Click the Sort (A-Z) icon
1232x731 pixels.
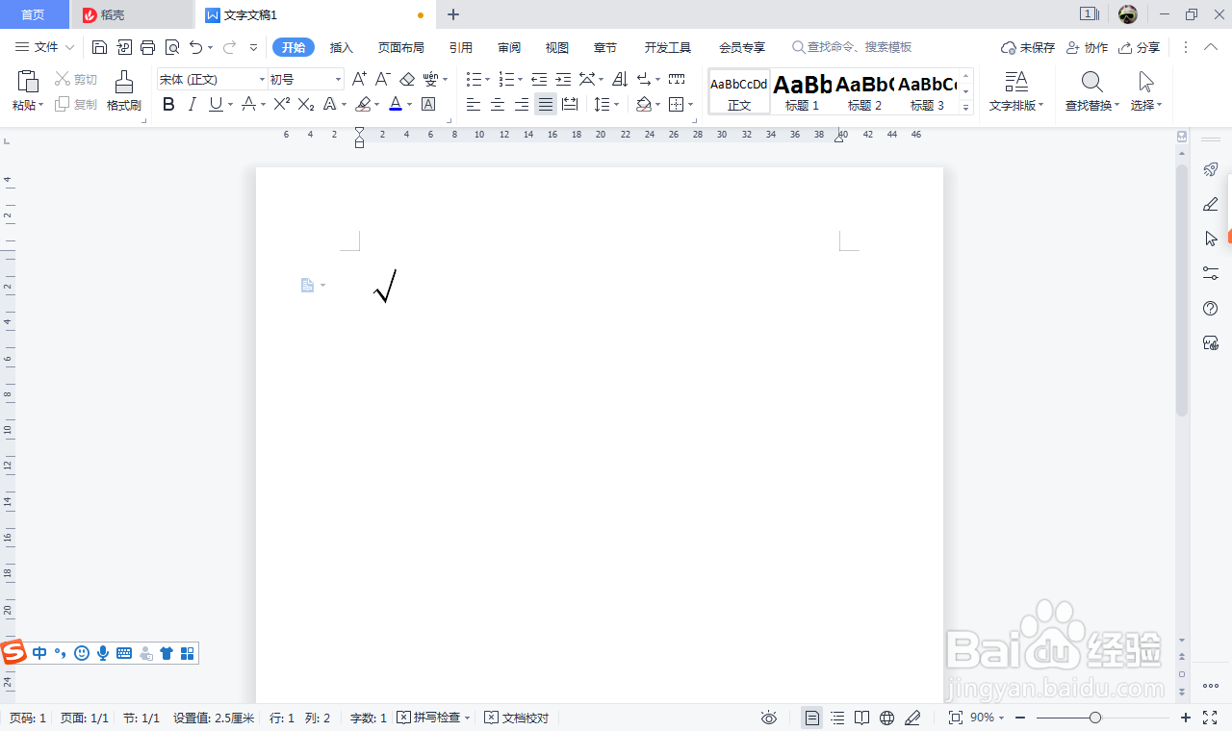(x=620, y=79)
